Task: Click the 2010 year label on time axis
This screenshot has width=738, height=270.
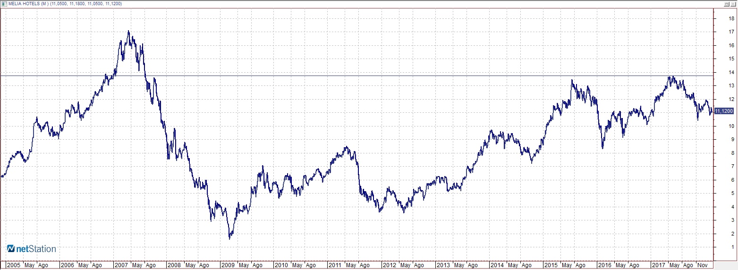Action: 281,265
